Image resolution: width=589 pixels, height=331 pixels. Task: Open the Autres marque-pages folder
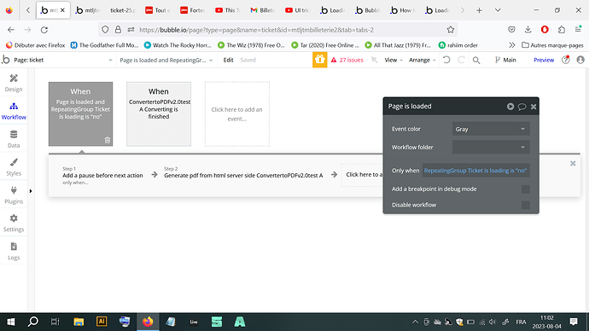[x=552, y=45]
